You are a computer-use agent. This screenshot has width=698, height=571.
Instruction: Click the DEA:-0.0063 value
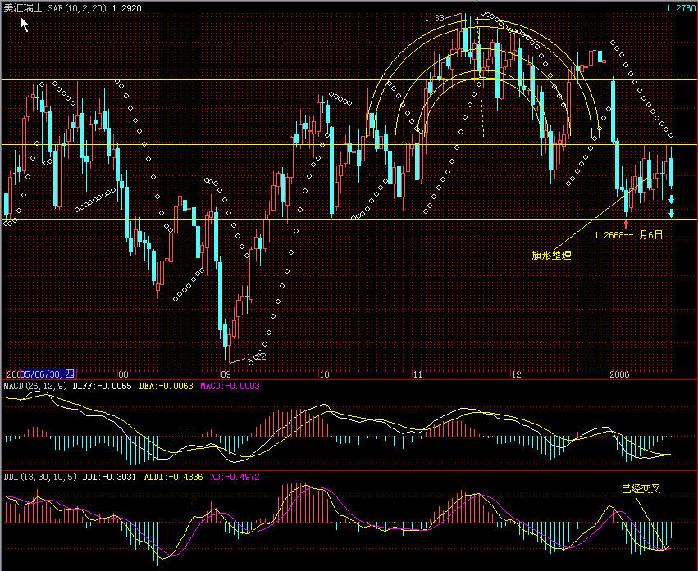tap(166, 386)
